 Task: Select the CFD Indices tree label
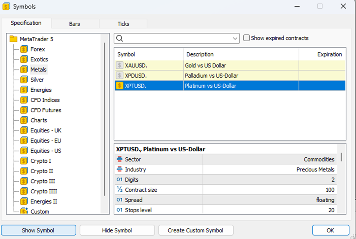click(x=45, y=100)
